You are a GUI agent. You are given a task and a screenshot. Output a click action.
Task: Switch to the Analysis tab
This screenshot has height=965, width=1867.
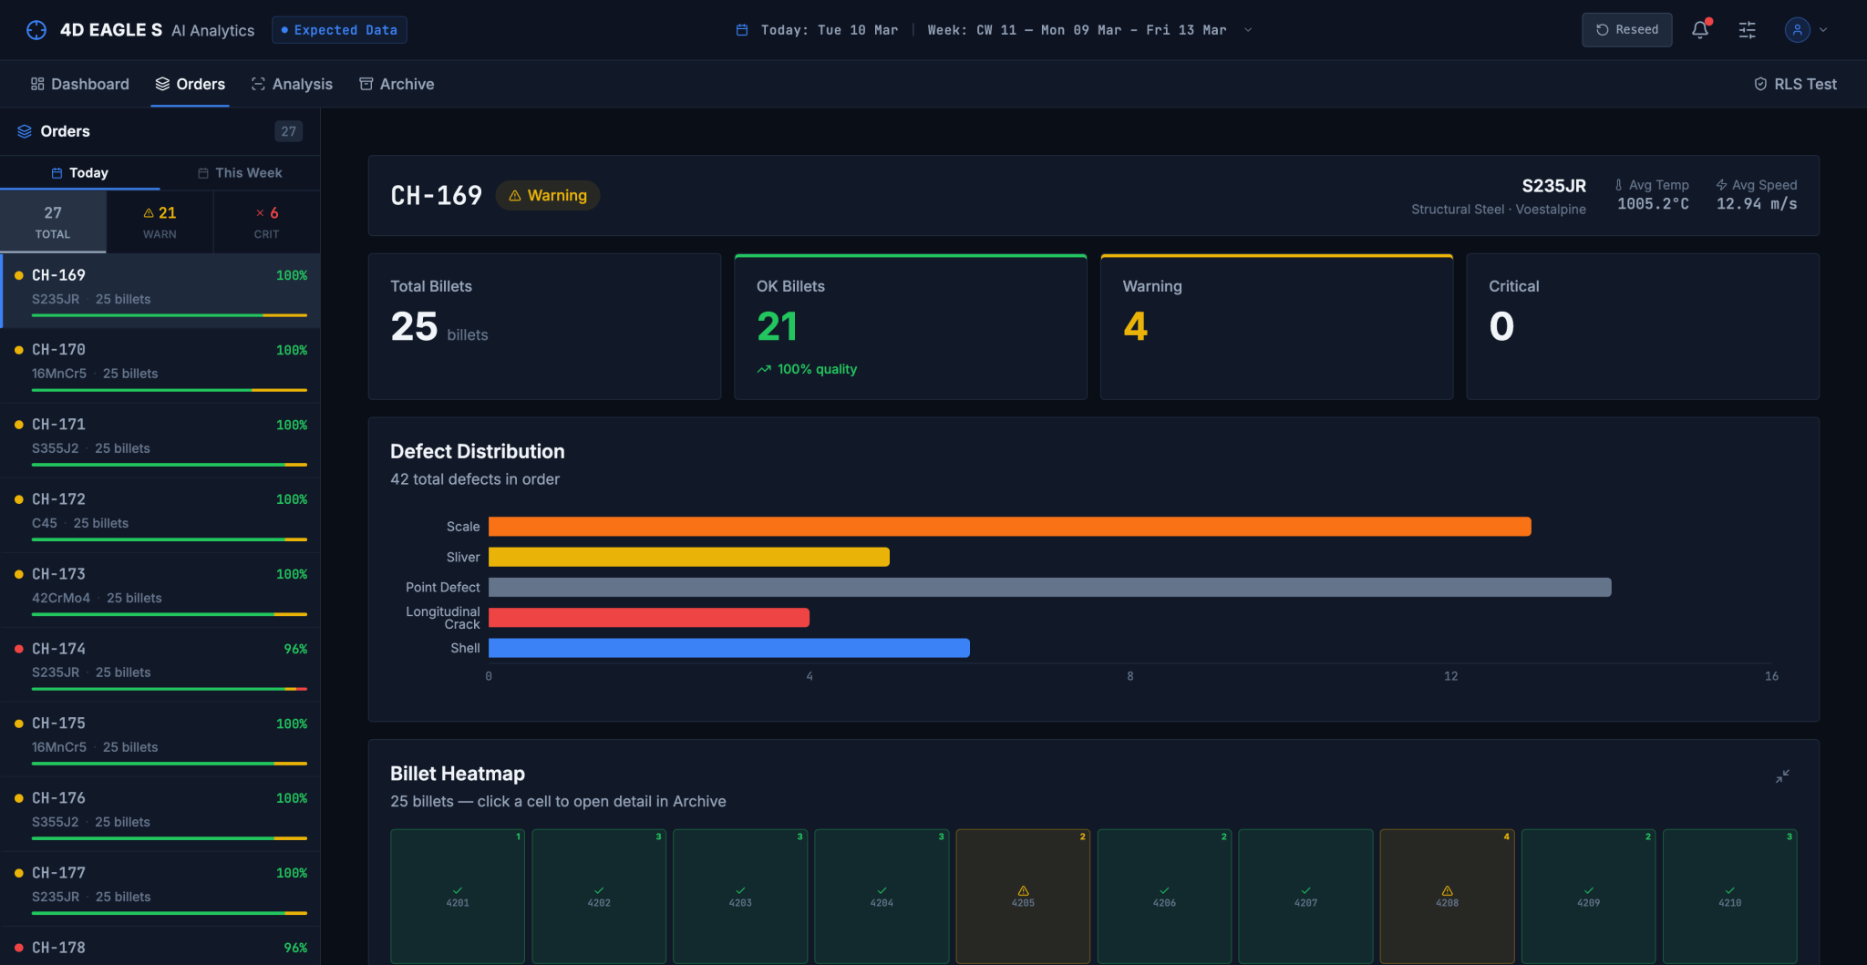(x=292, y=84)
